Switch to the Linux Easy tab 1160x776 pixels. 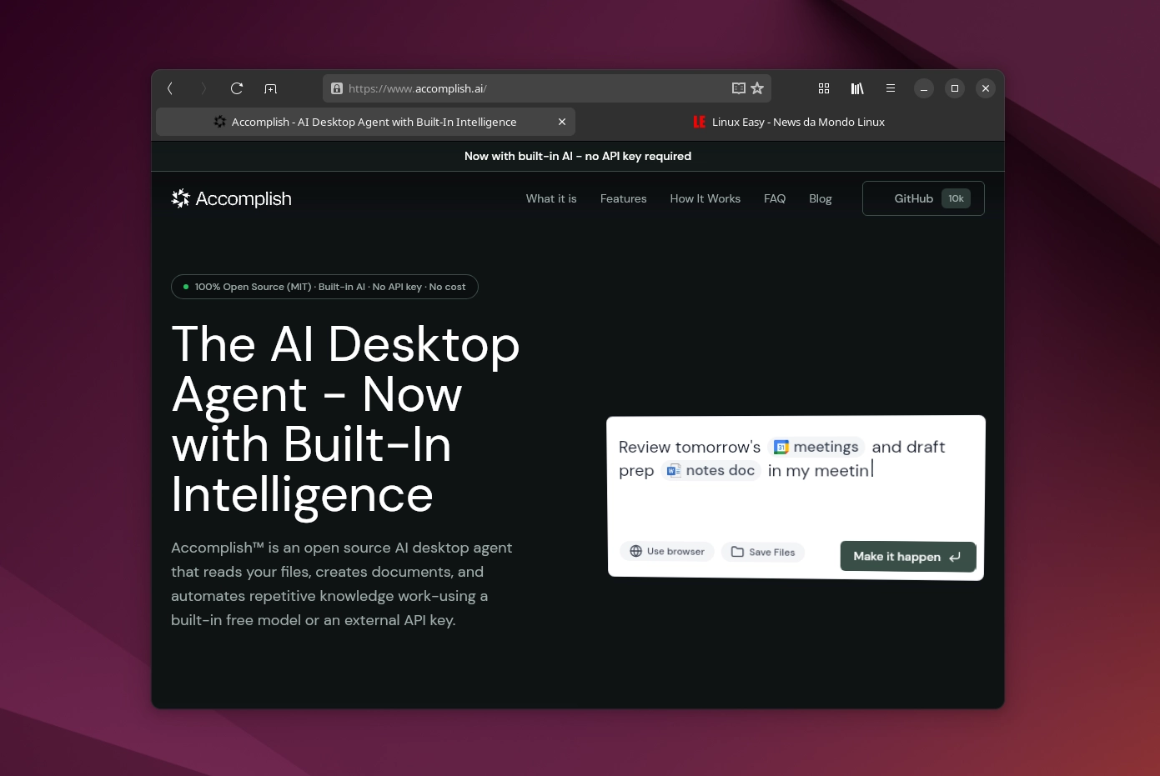point(789,122)
